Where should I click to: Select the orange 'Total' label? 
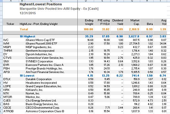click(24, 29)
